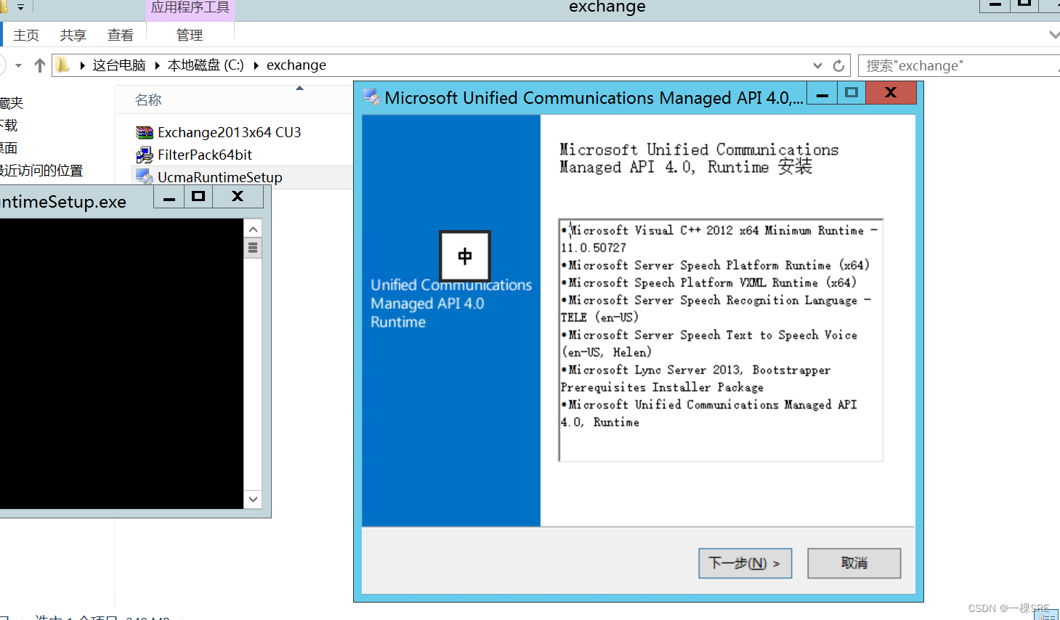Minimize the exchange Explorer window
Screen dimensions: 1060x620
click(995, 5)
